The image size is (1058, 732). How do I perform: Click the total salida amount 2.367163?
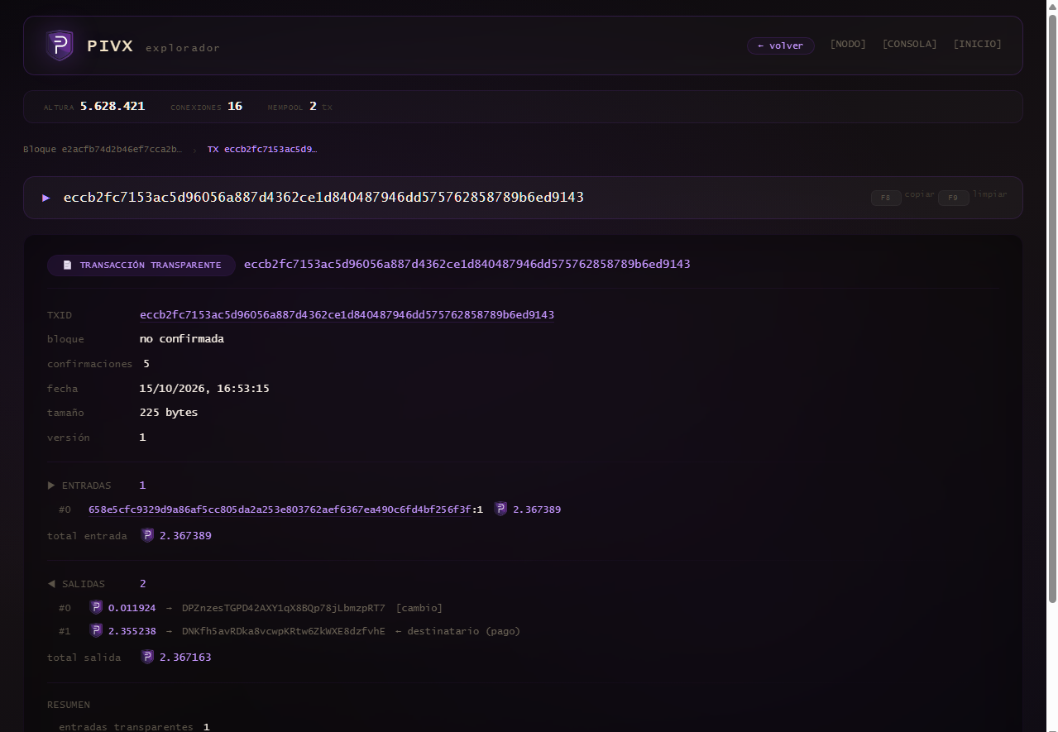coord(185,658)
